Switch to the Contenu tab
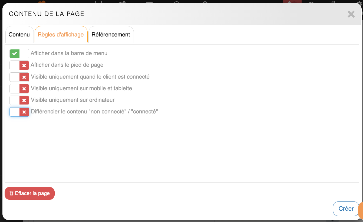Viewport: 363px width, 222px height. click(x=19, y=35)
